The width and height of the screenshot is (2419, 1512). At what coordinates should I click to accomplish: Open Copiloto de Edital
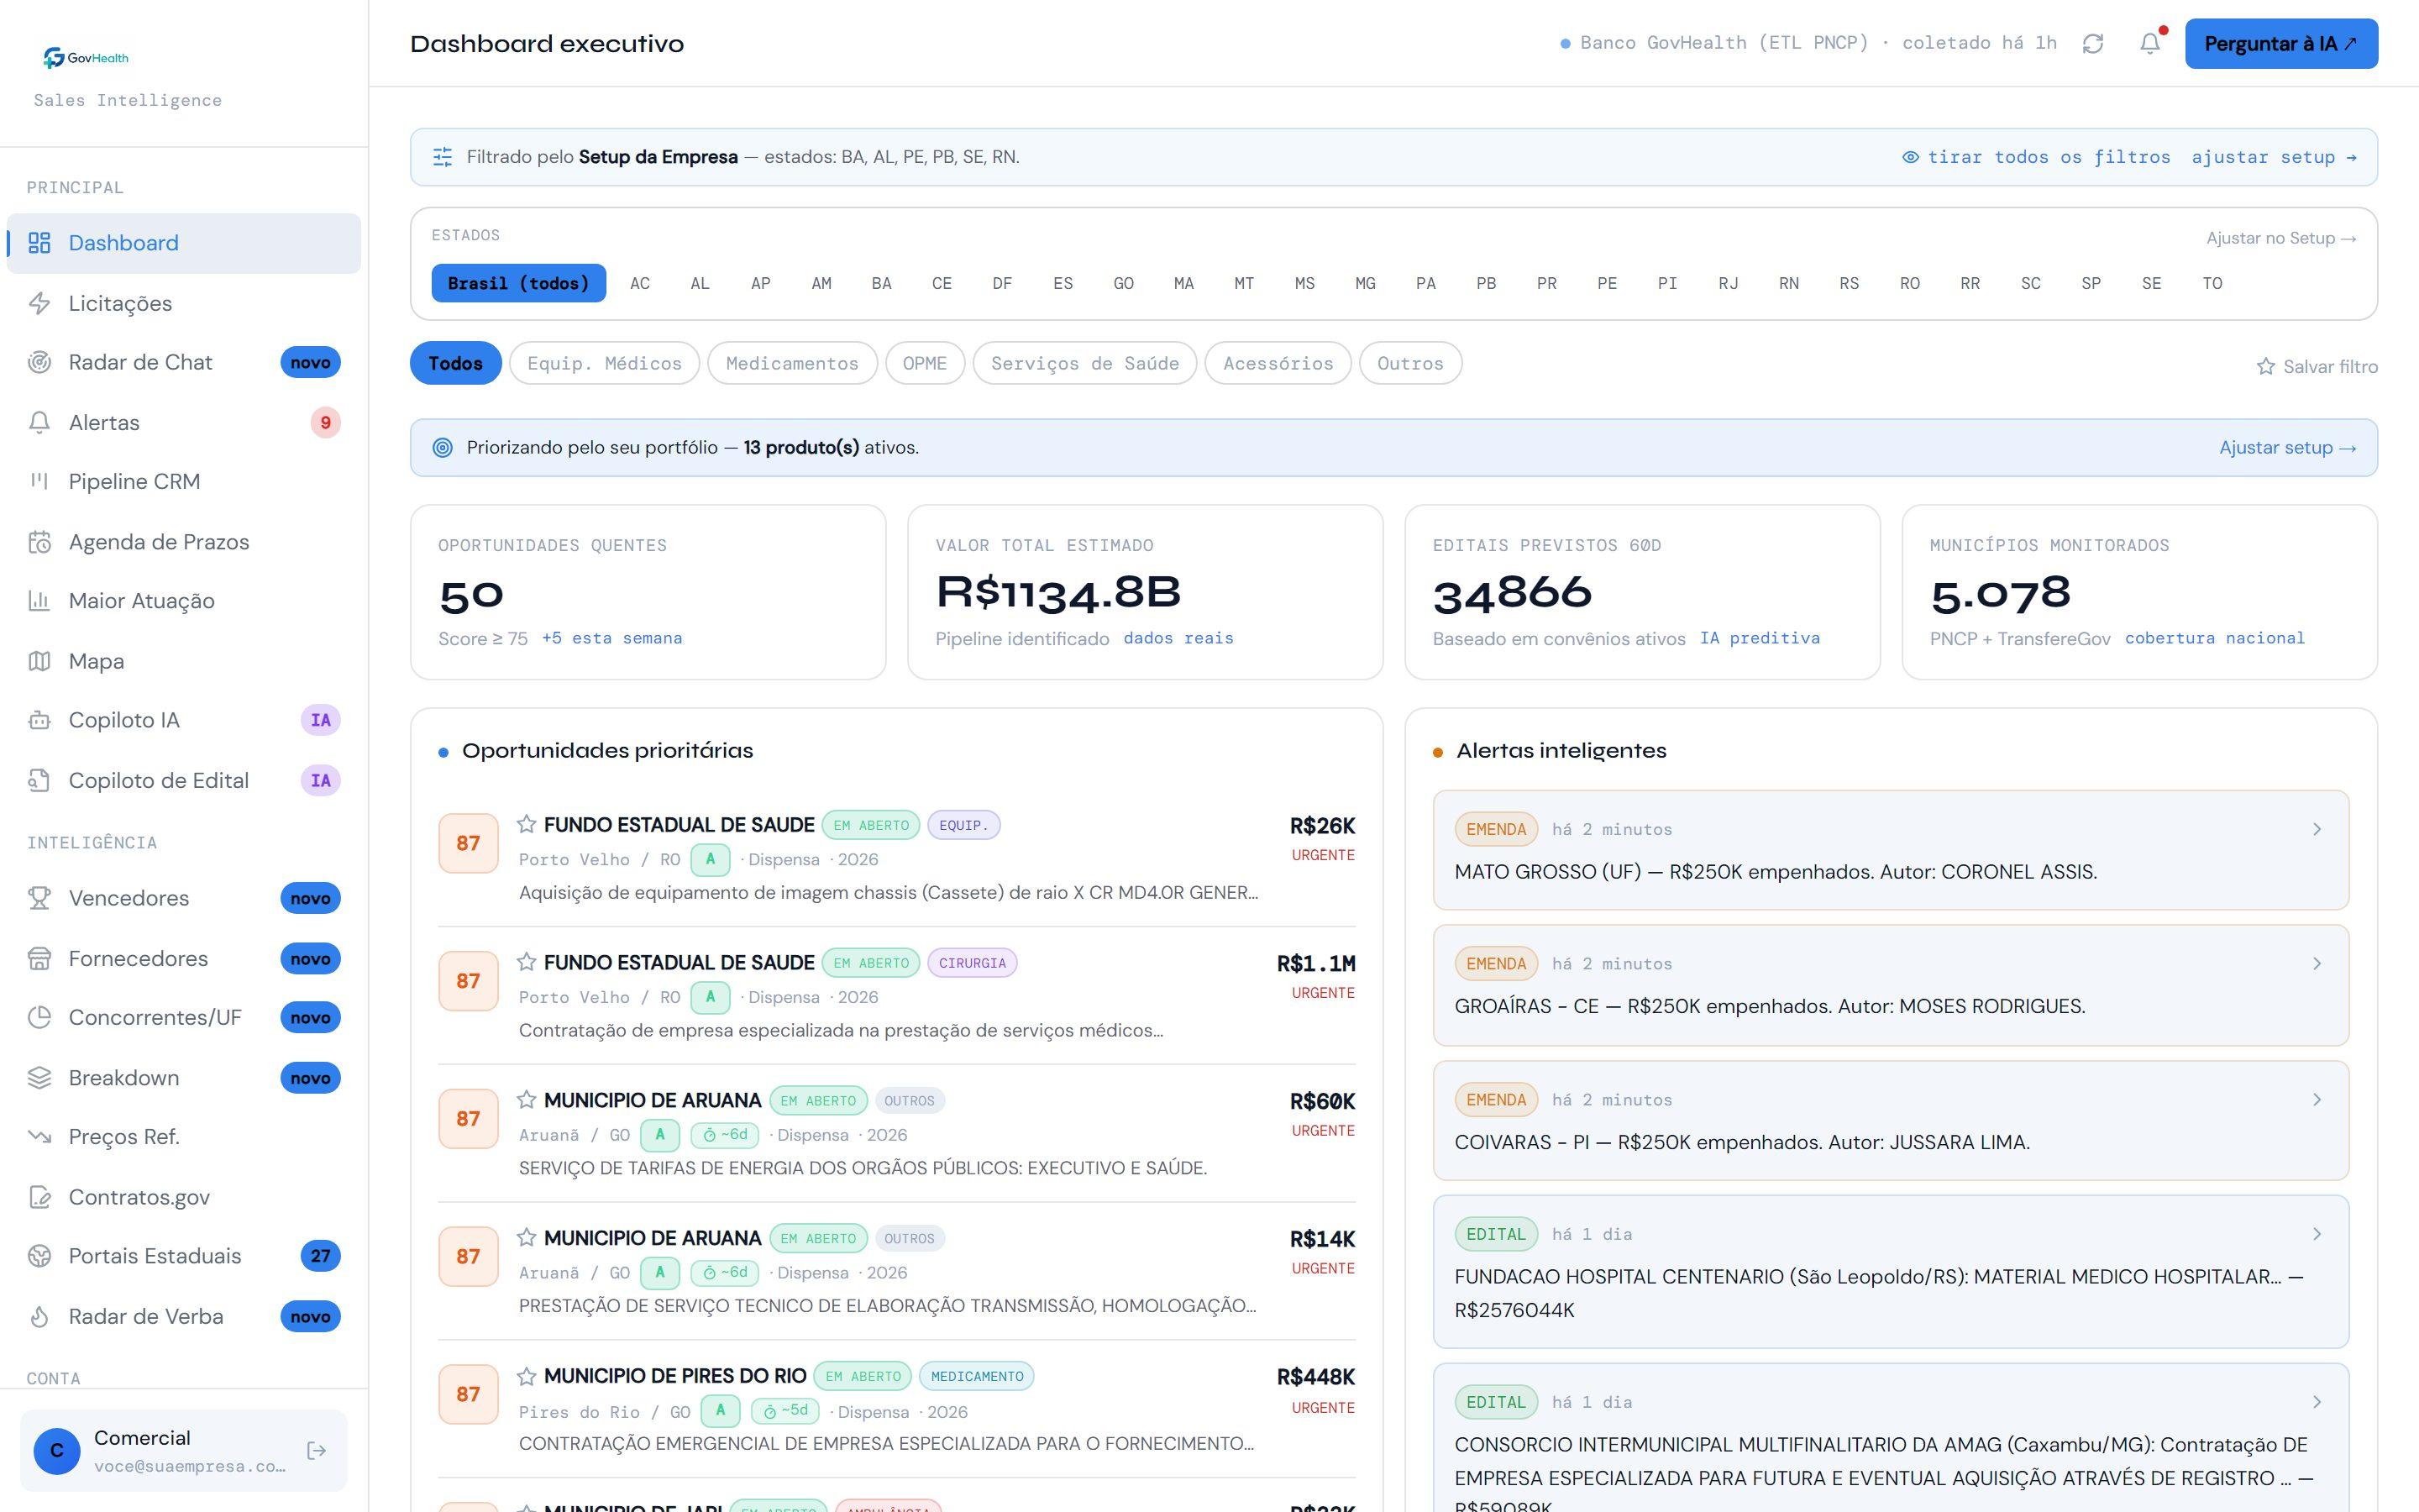click(184, 780)
